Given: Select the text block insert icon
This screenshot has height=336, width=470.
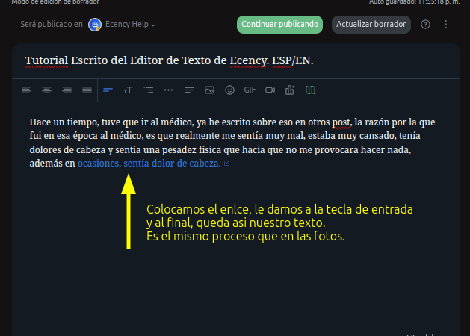Looking at the screenshot, I should (x=190, y=90).
